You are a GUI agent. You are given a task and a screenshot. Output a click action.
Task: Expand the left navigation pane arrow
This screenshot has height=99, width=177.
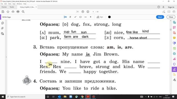click(6, 57)
